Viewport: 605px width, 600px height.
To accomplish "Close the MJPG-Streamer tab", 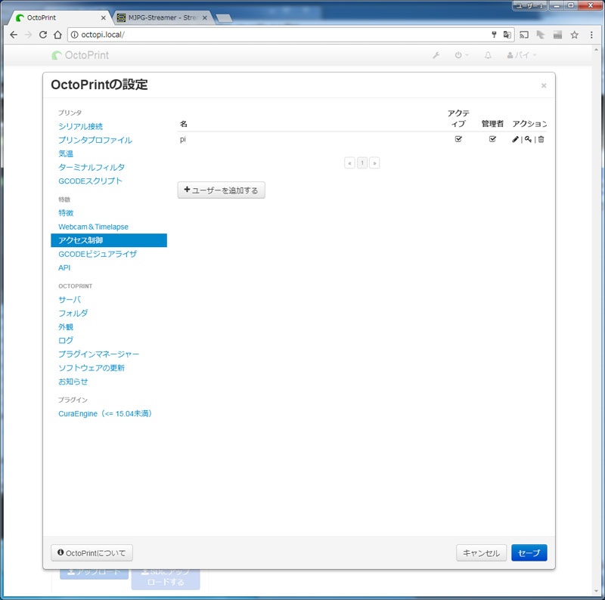I will (x=205, y=17).
